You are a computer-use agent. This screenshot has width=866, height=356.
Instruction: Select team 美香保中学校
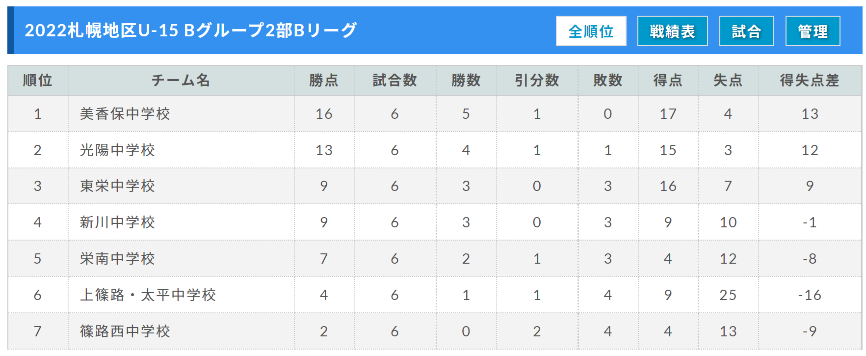[x=125, y=114]
